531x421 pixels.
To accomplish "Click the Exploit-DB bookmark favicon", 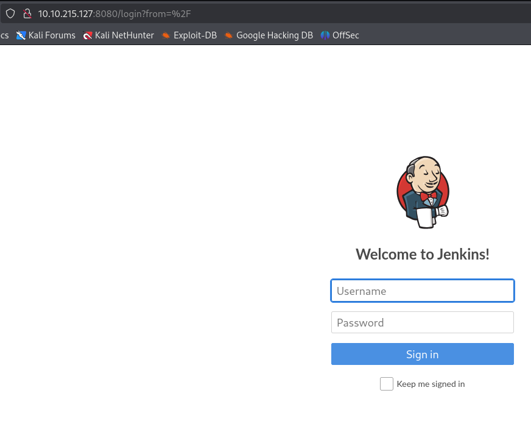I will [x=166, y=35].
